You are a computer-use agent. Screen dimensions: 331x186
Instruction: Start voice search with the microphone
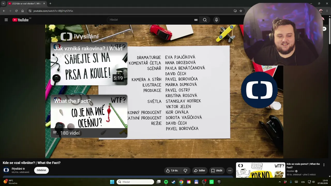[216, 20]
